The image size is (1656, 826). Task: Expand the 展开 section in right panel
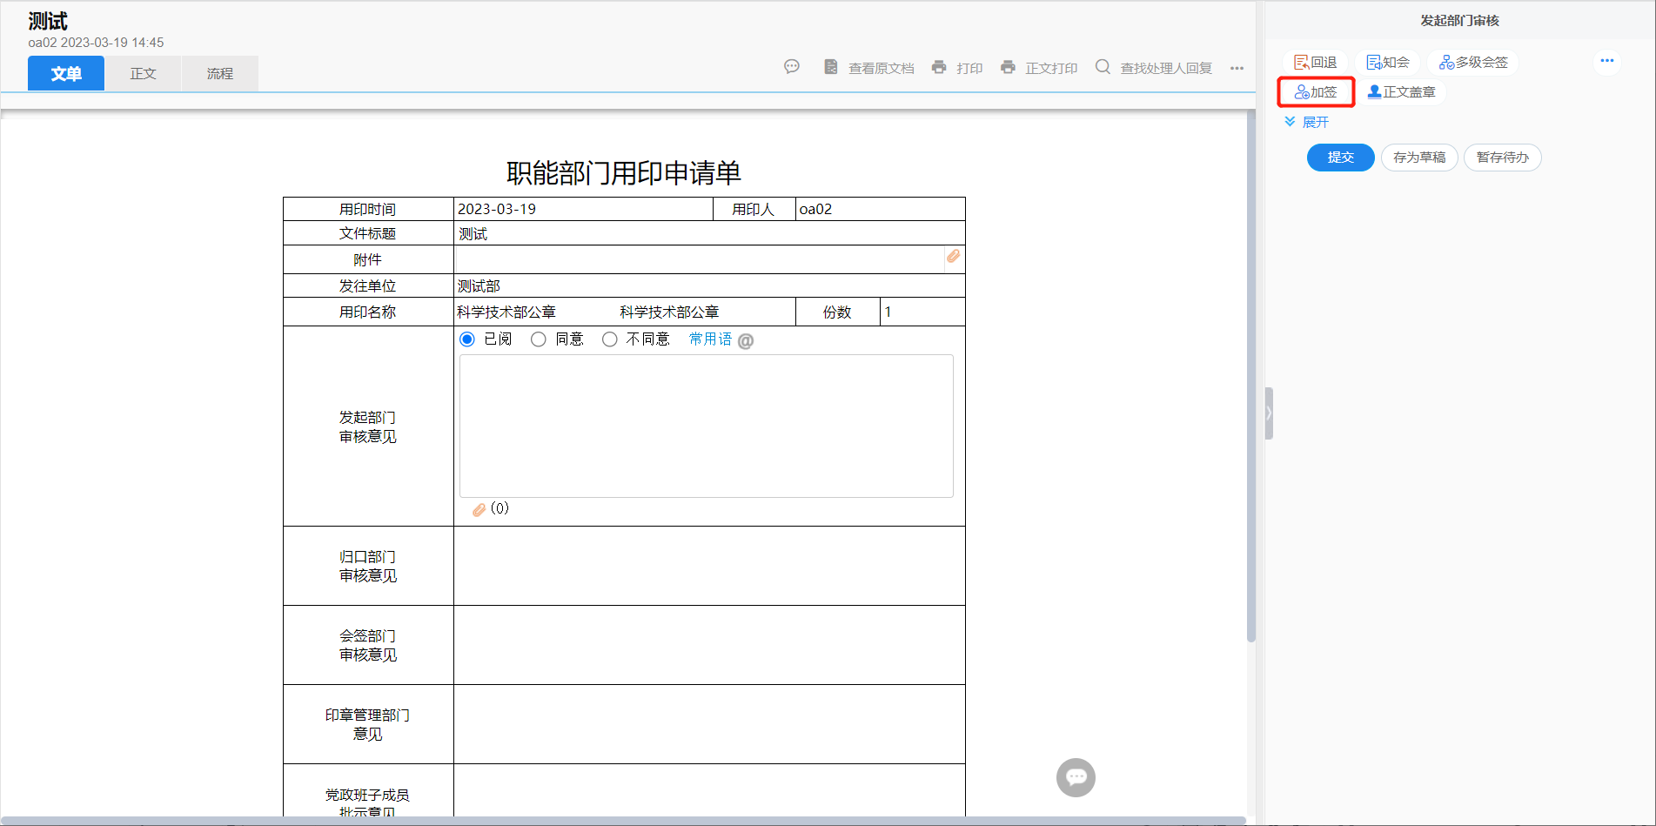point(1307,122)
